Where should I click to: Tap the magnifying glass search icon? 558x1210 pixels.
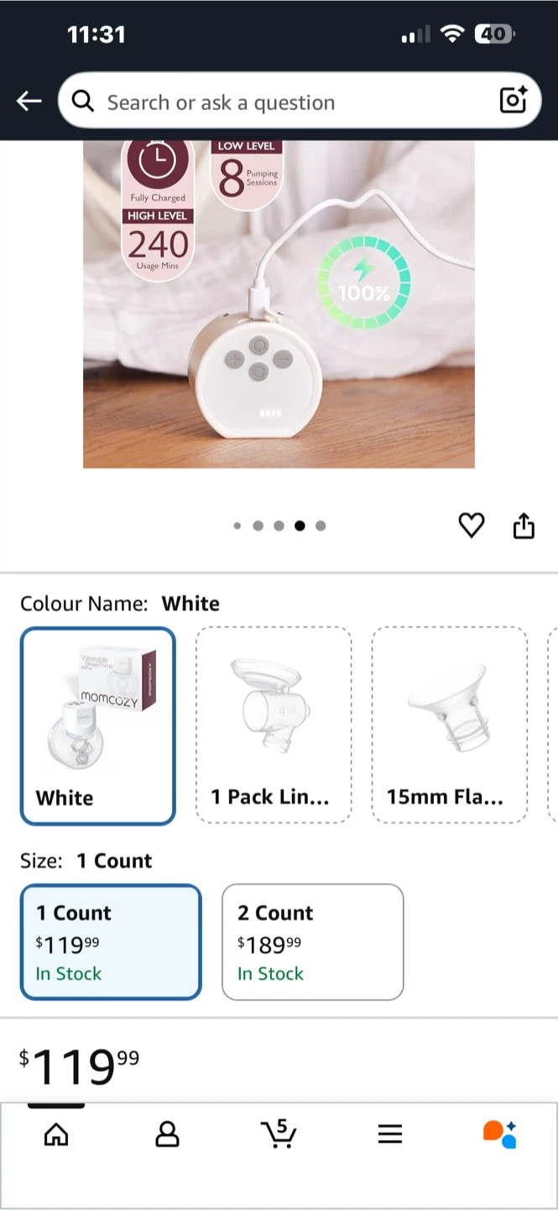(83, 102)
